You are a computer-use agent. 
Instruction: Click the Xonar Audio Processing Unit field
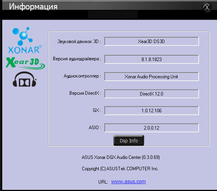[152, 76]
